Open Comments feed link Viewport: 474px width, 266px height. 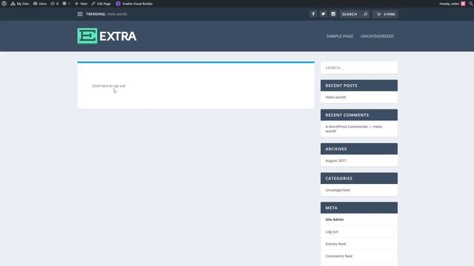339,256
